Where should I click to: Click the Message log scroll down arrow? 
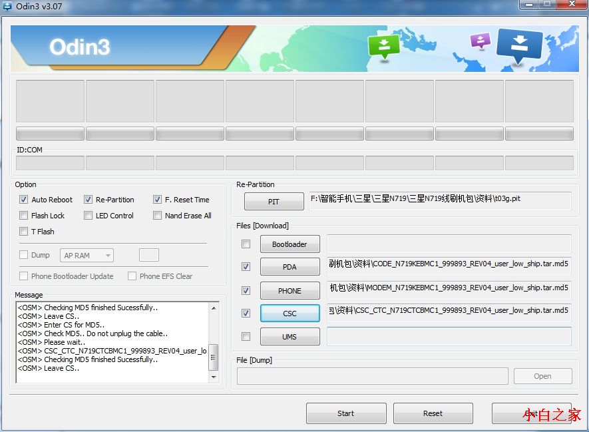[x=214, y=377]
